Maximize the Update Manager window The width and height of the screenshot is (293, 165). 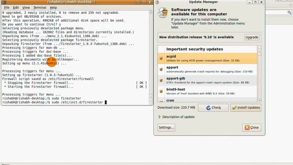click(x=255, y=2)
